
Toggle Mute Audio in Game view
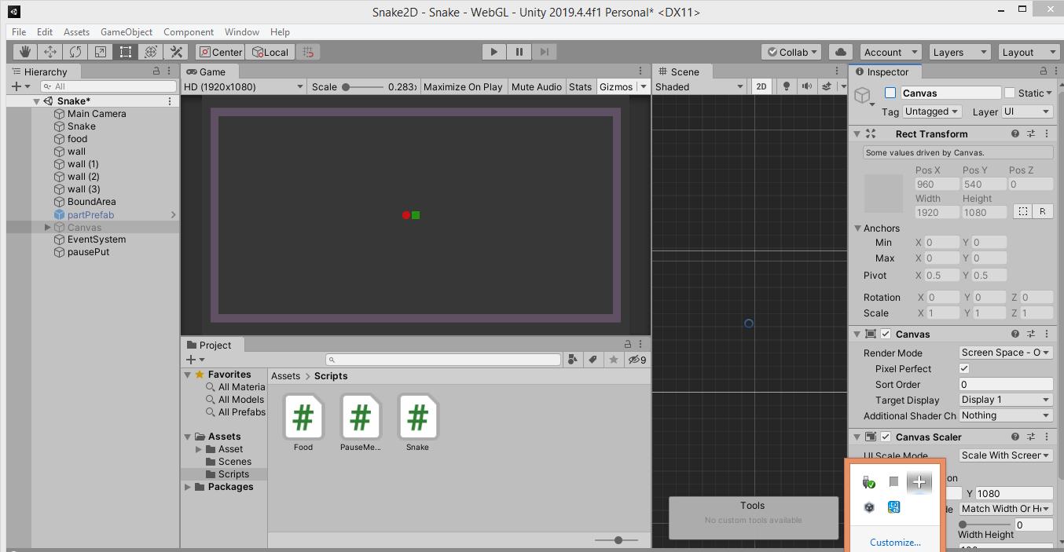tap(536, 86)
